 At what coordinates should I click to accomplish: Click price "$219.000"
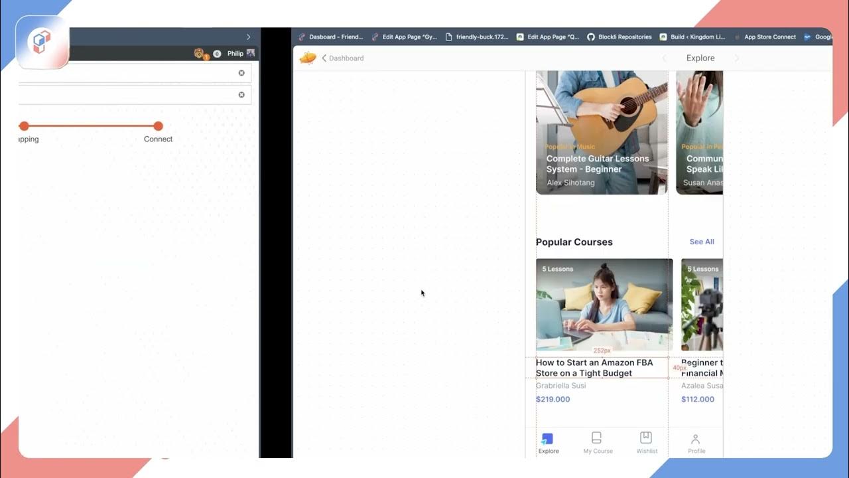pyautogui.click(x=553, y=399)
